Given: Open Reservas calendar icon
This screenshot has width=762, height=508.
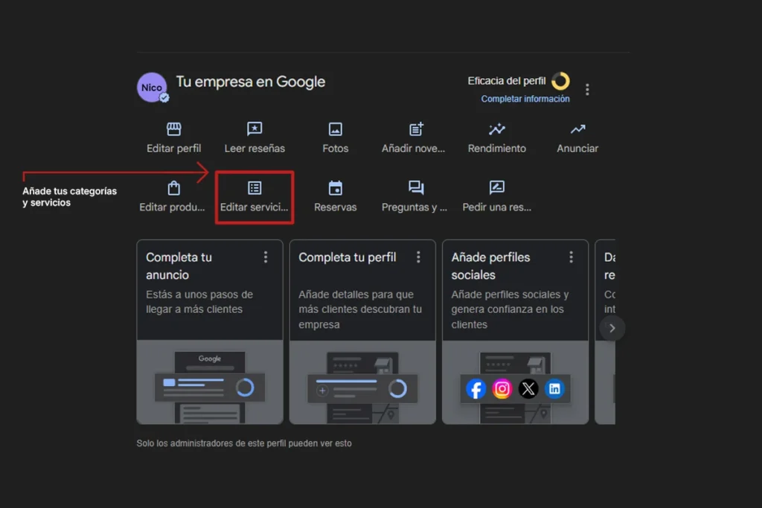Looking at the screenshot, I should [336, 188].
